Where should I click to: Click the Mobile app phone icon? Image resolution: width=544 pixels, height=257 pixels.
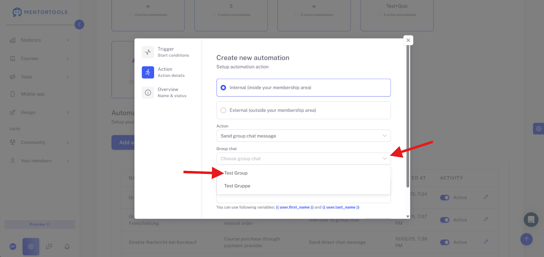coord(13,94)
